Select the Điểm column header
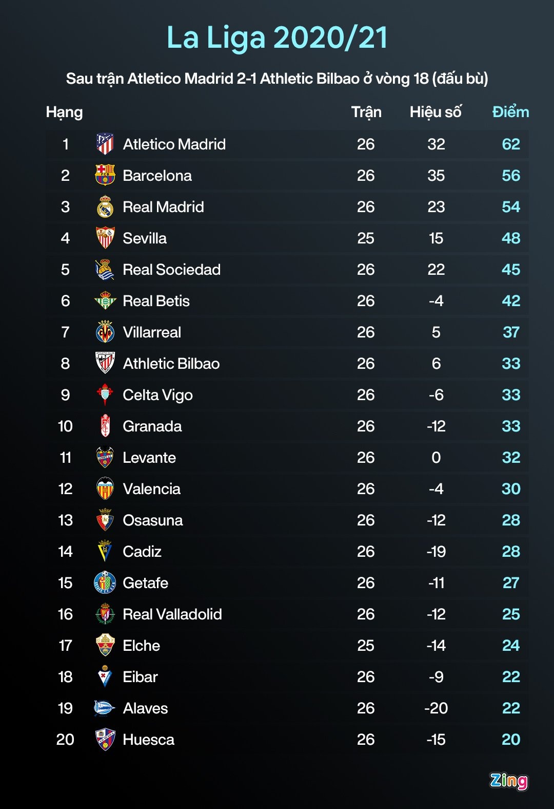 tap(510, 112)
